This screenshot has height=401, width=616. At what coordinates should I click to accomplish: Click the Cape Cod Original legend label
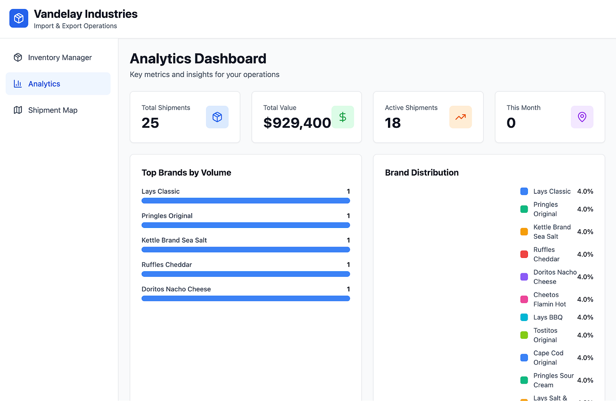click(x=548, y=358)
